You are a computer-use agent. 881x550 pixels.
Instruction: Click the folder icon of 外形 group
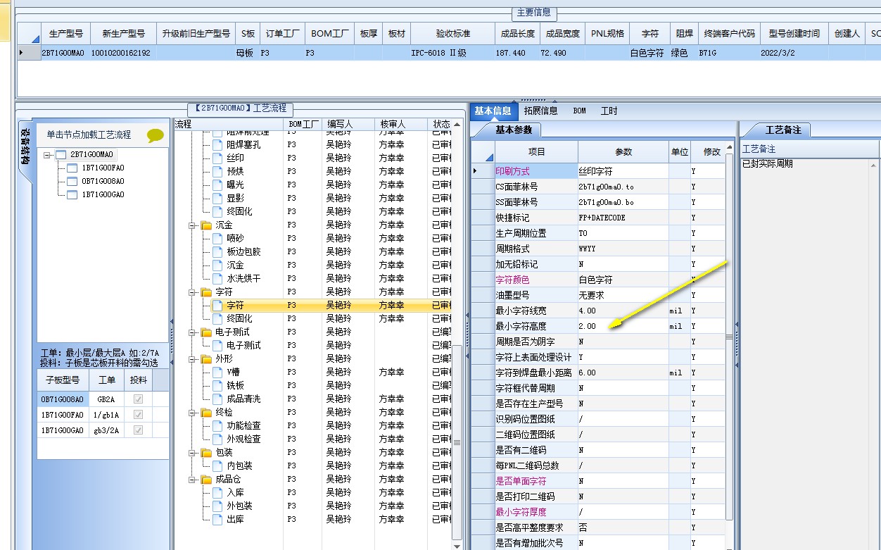(206, 358)
